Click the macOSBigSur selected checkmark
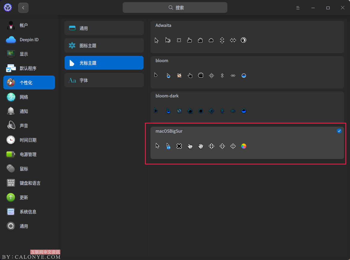350x260 pixels. pos(339,131)
